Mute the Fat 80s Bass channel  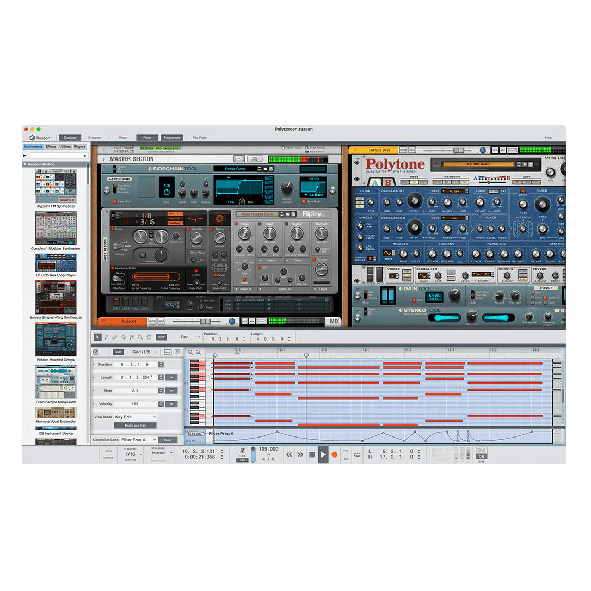coord(403,150)
